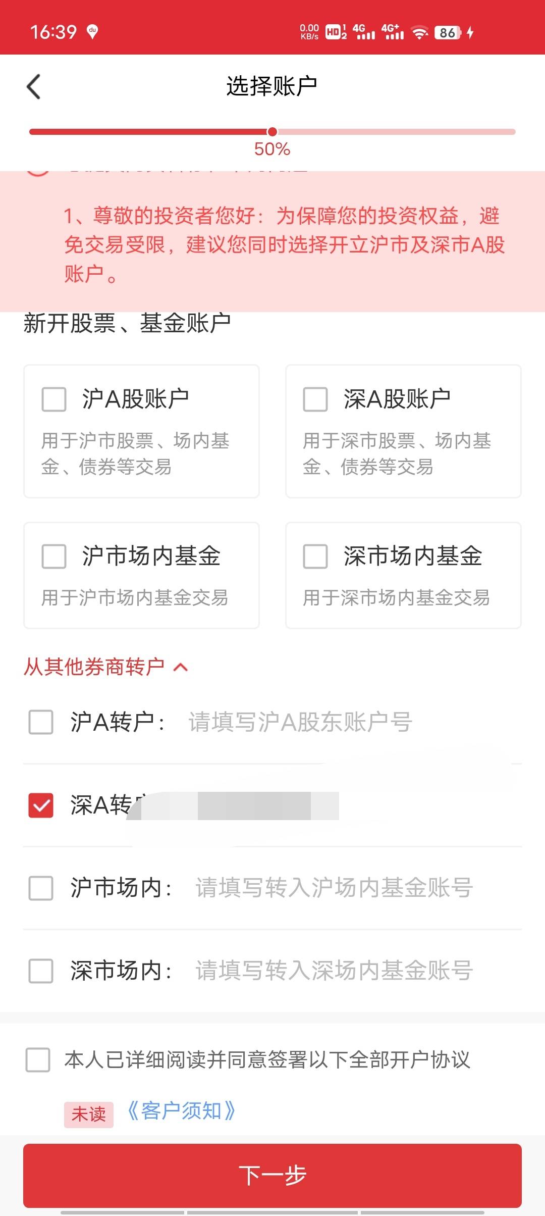
Task: Click the 转入深场内基金账号 input field
Action: pos(334,971)
